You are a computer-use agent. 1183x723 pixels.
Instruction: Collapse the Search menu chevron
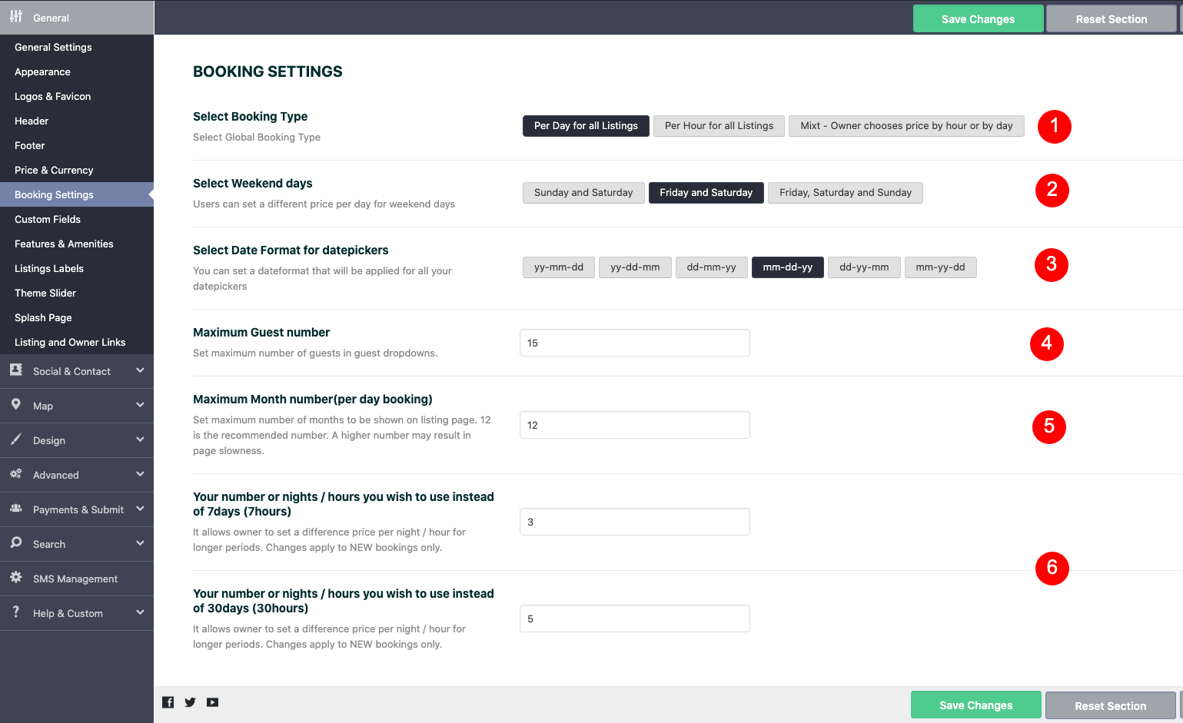click(140, 544)
